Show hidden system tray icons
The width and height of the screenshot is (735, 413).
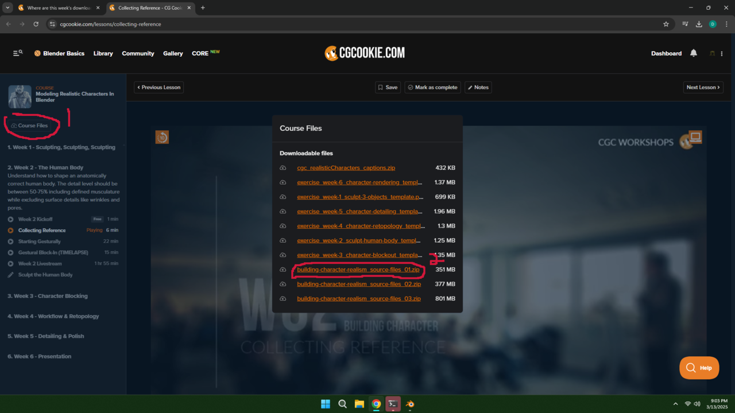(675, 404)
